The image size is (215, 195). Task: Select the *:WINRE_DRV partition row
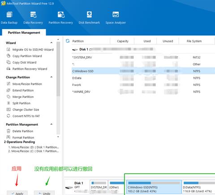point(143,92)
